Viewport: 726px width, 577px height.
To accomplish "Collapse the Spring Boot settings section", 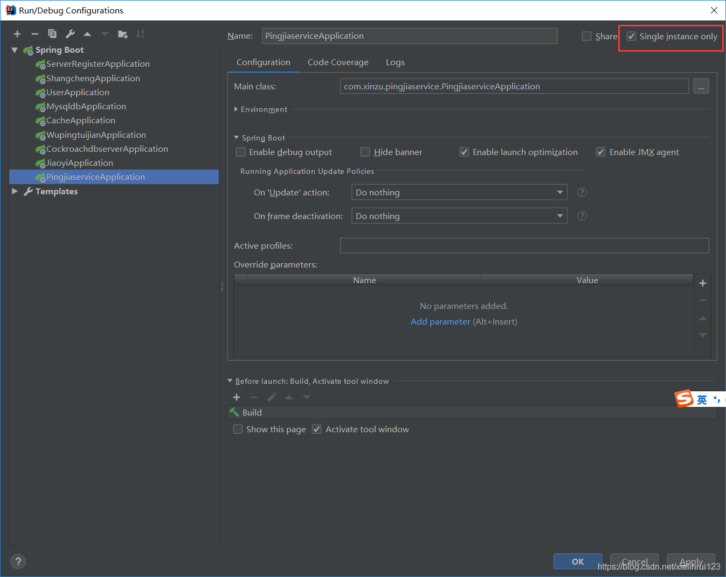I will [237, 138].
